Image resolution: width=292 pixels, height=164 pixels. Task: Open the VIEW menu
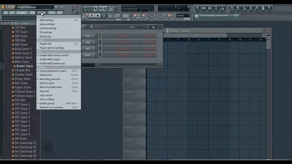pos(32,13)
